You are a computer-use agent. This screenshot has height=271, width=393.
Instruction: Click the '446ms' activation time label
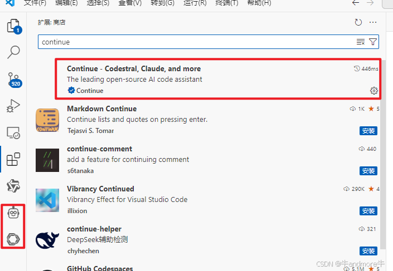tap(370, 68)
